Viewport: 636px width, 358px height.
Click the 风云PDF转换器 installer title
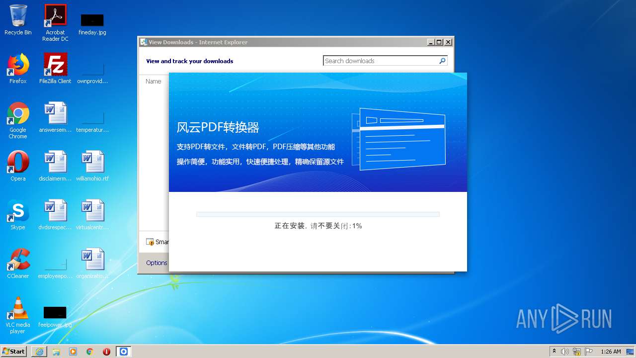click(x=218, y=128)
